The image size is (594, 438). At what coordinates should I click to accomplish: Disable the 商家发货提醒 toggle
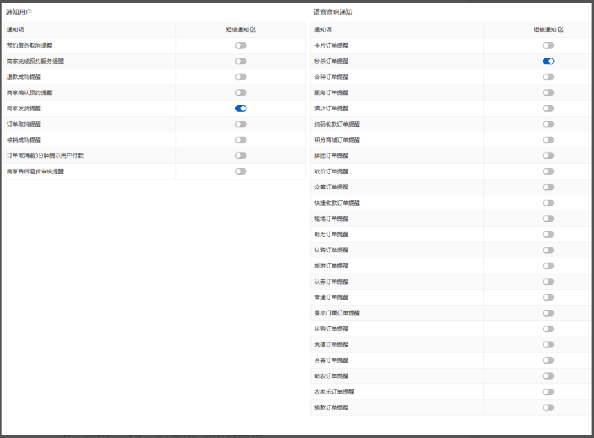tap(240, 109)
